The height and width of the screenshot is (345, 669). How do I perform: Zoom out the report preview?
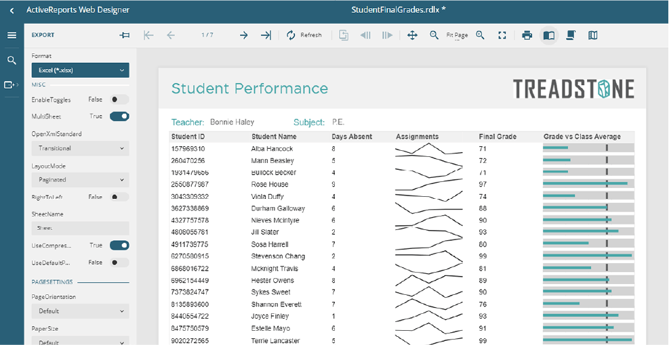click(434, 35)
